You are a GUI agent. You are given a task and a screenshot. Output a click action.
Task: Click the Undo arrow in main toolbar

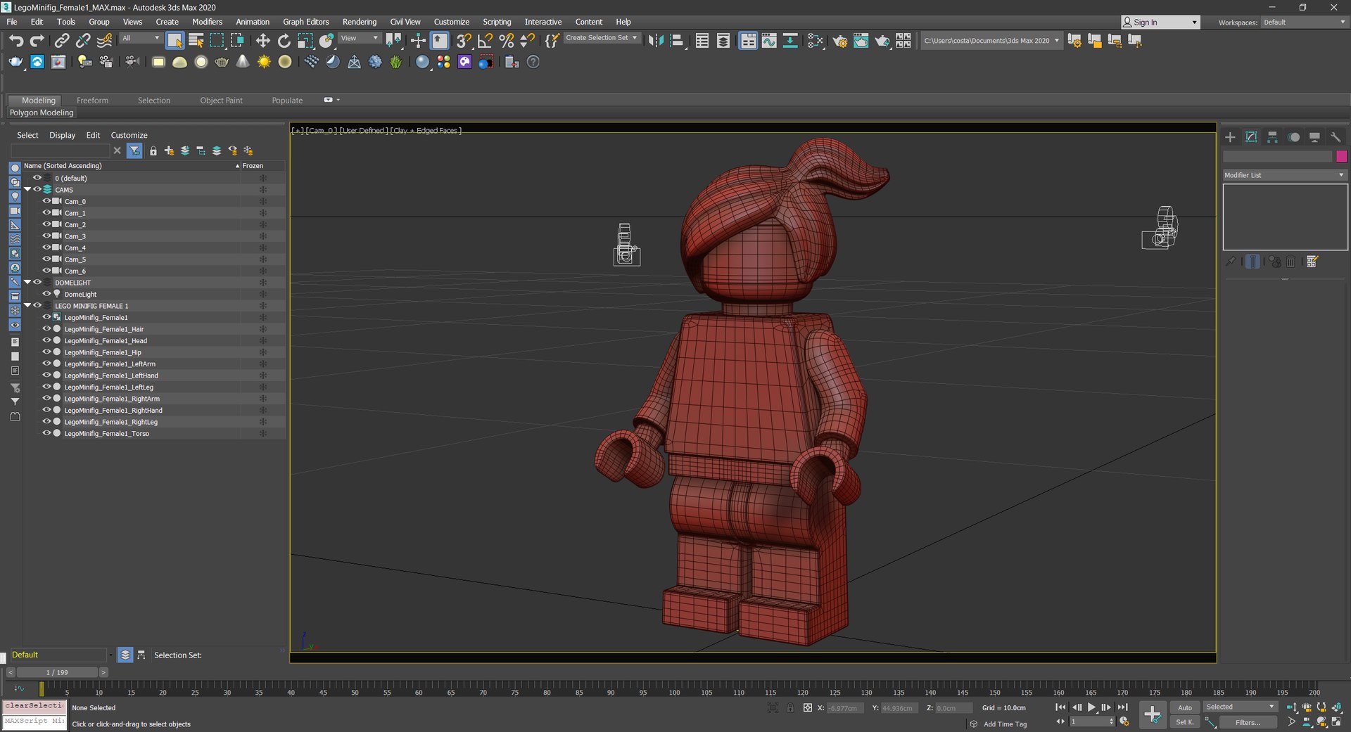click(x=16, y=41)
